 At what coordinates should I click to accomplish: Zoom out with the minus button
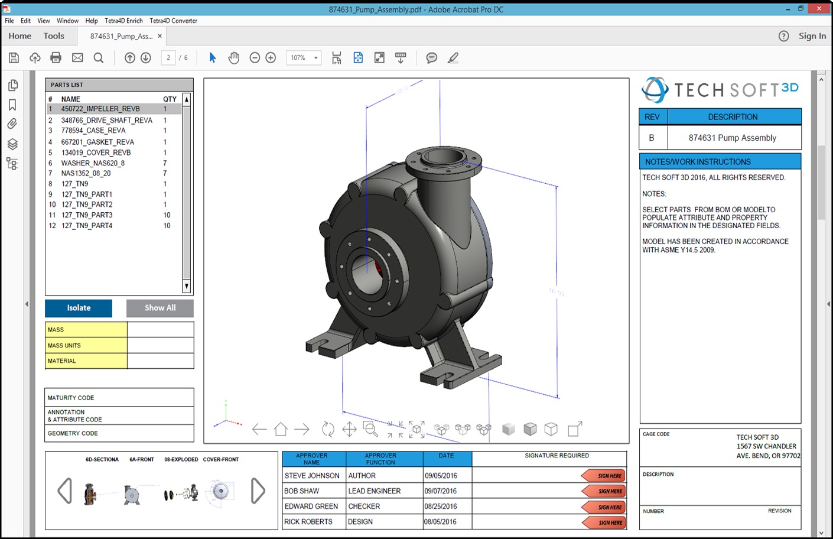[x=255, y=58]
